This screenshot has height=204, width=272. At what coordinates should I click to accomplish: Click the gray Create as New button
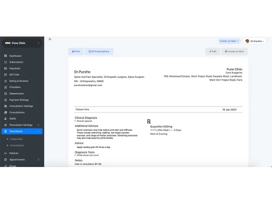click(234, 52)
